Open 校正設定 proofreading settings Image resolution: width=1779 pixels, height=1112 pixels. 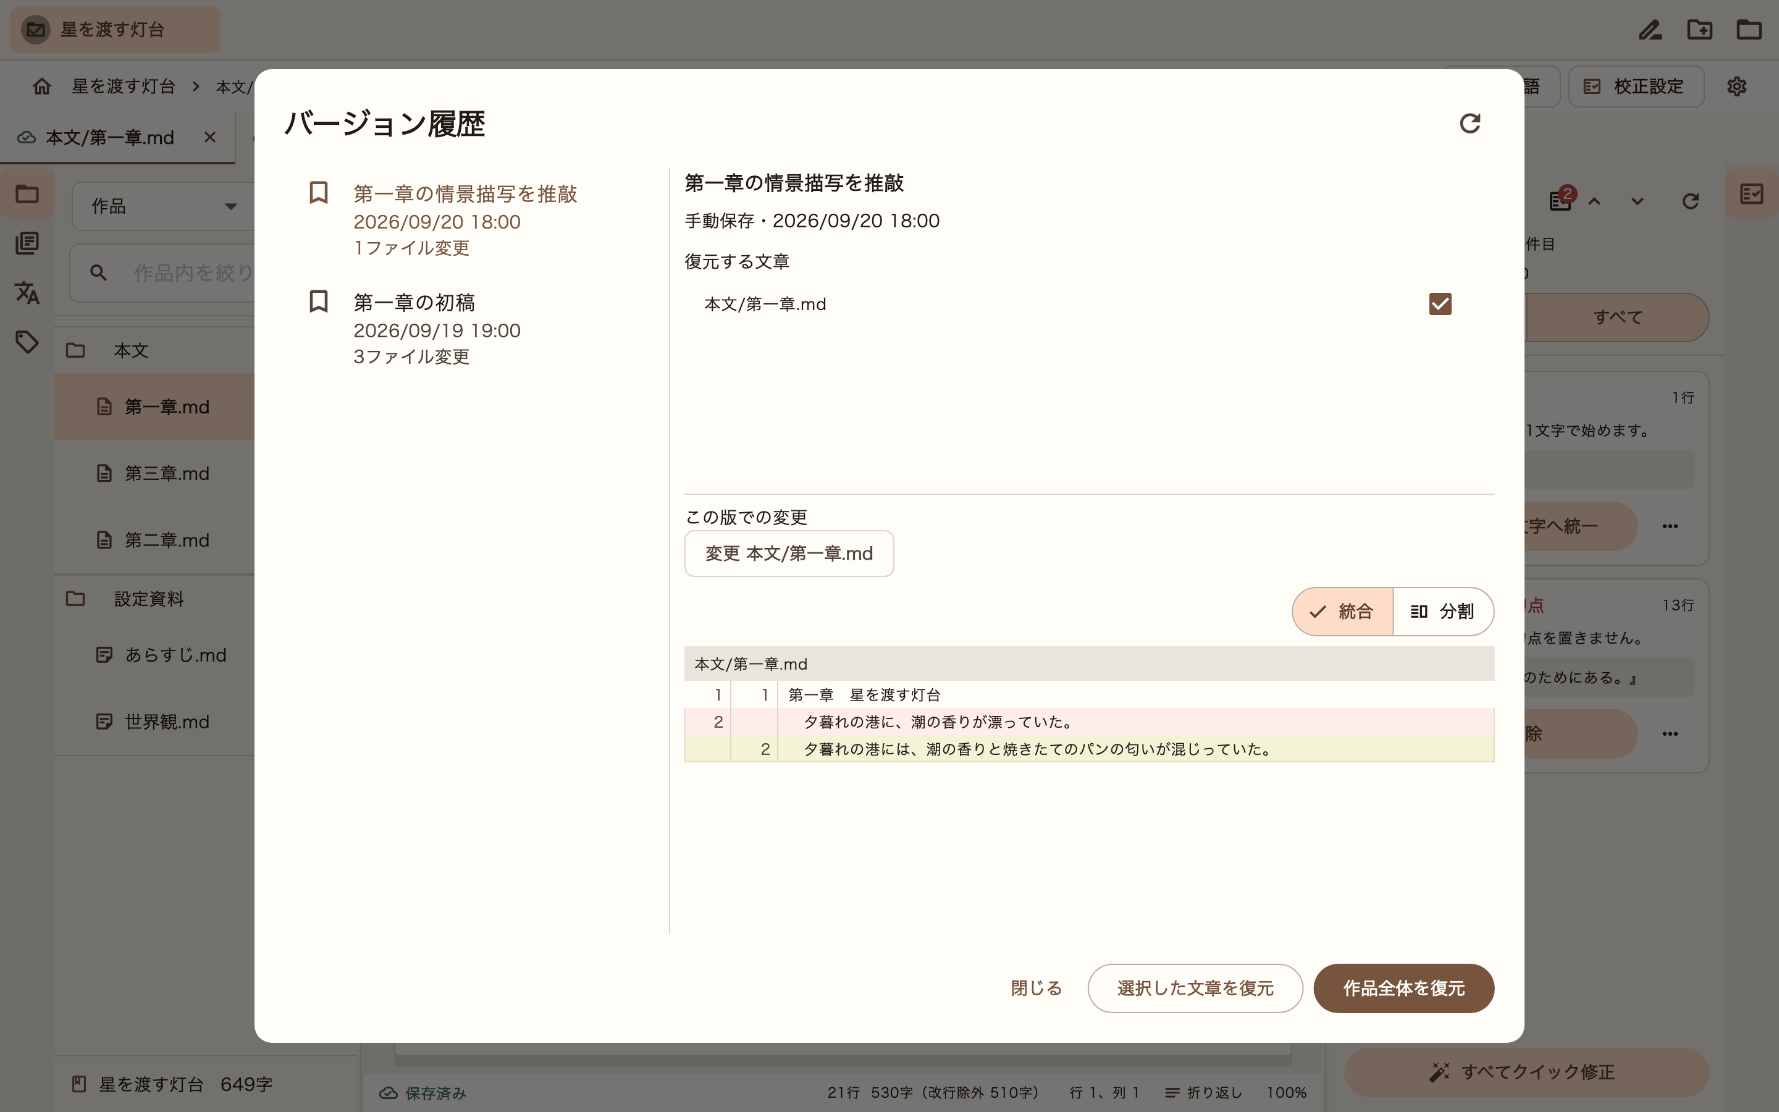click(x=1636, y=86)
